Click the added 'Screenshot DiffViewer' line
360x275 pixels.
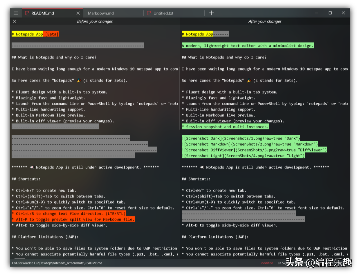tap(254, 150)
